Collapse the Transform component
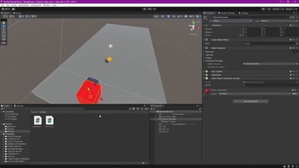Image resolution: width=299 pixels, height=168 pixels. (x=204, y=25)
